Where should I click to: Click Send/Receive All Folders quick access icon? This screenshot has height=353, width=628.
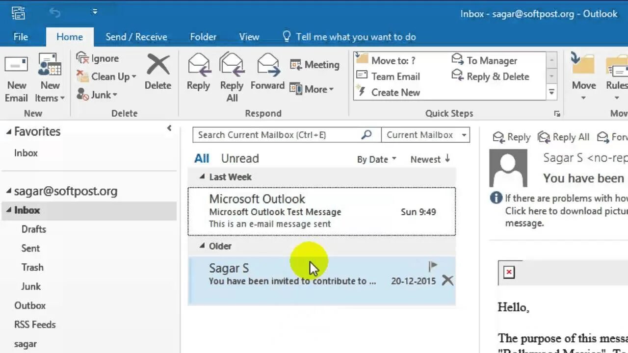click(18, 12)
